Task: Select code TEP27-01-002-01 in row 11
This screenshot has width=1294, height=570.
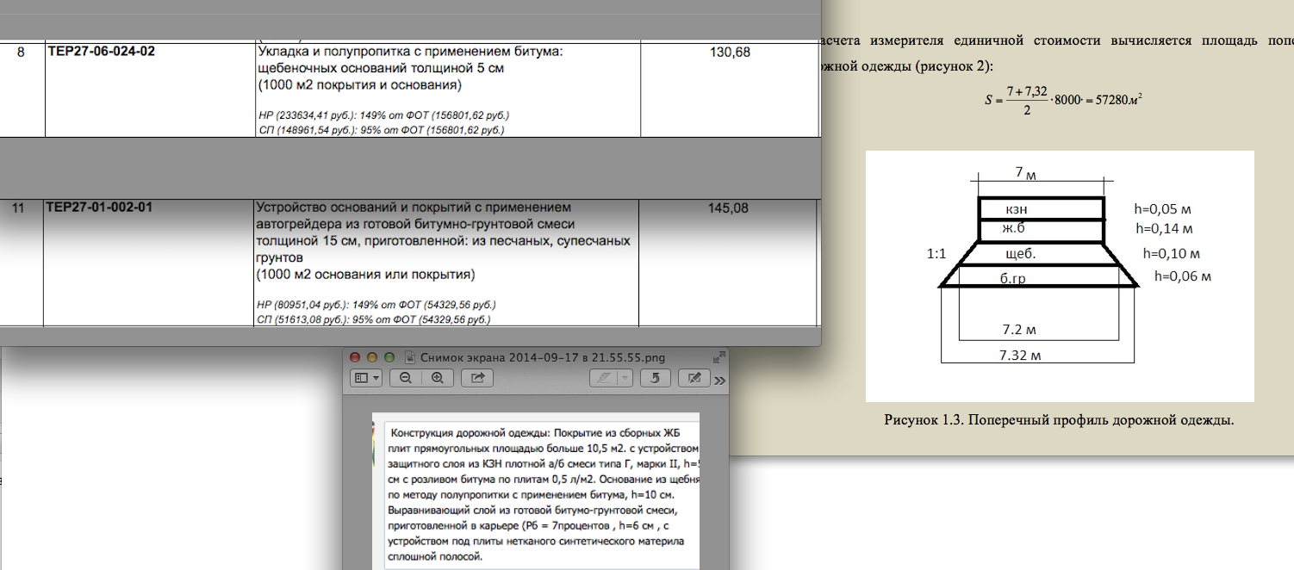Action: coord(101,208)
